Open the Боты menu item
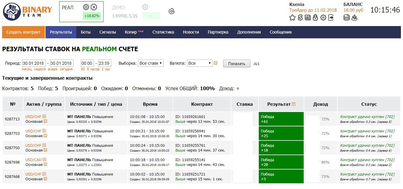The height and width of the screenshot is (189, 403). pyautogui.click(x=86, y=32)
